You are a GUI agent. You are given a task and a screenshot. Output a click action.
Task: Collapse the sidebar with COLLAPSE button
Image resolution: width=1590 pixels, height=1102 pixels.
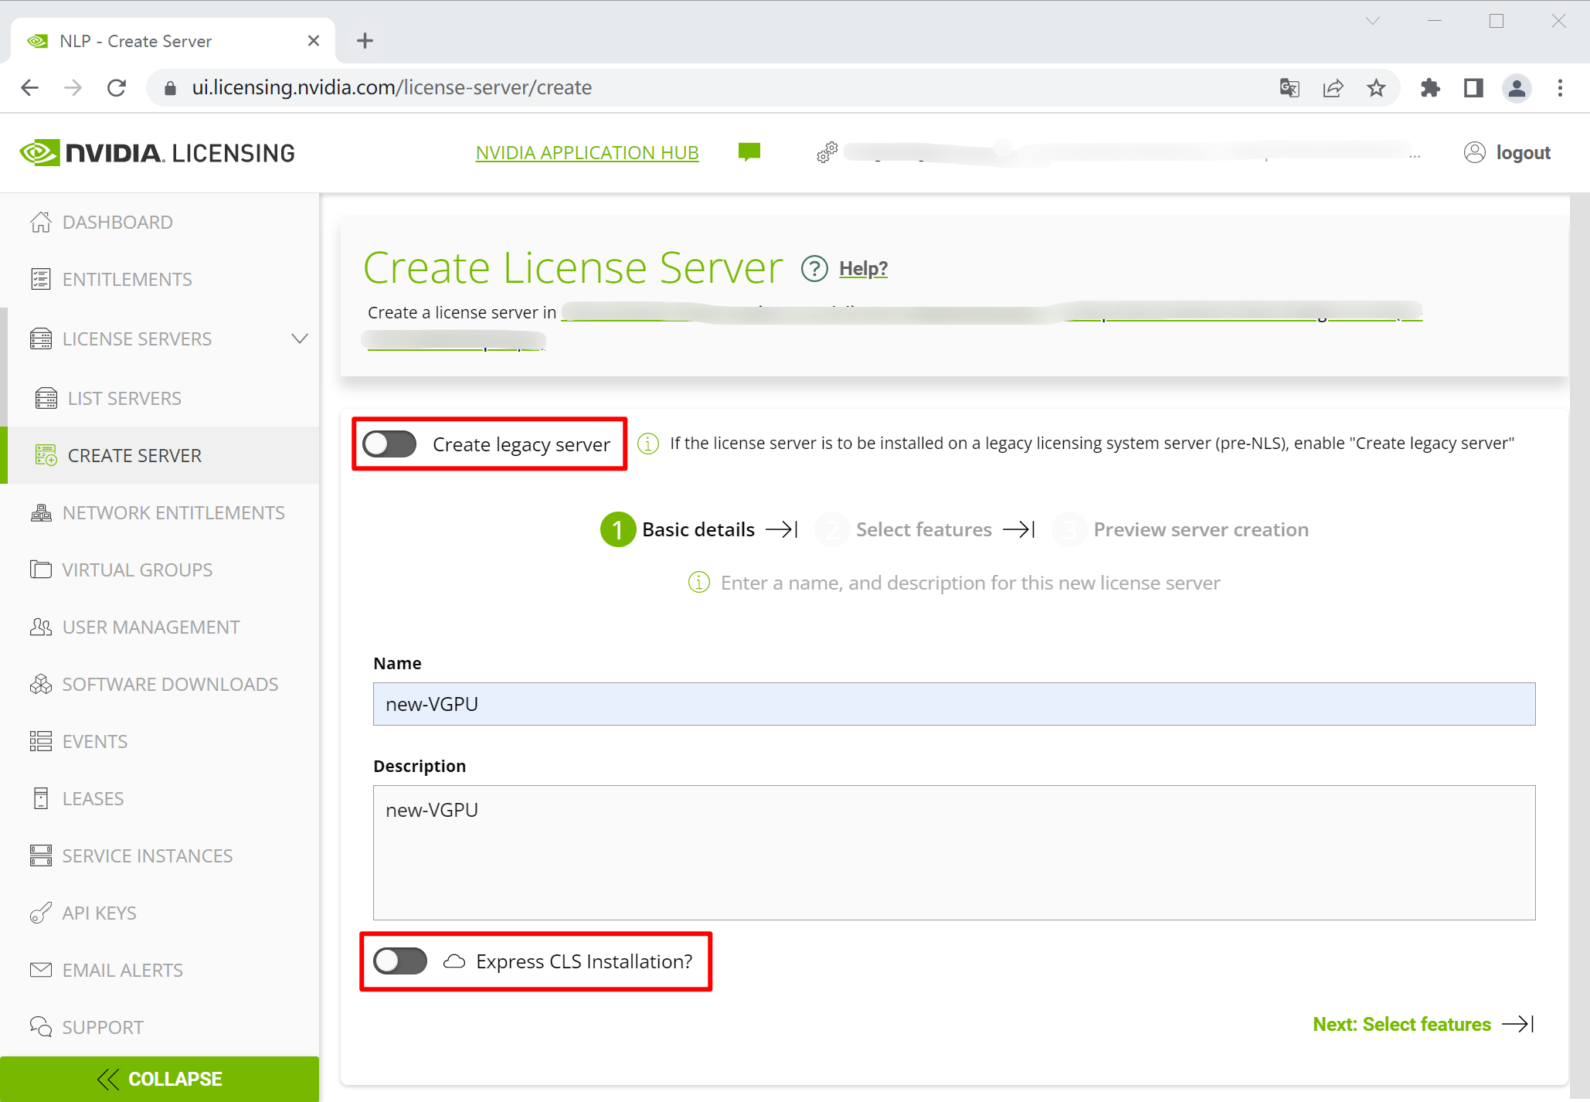point(159,1079)
